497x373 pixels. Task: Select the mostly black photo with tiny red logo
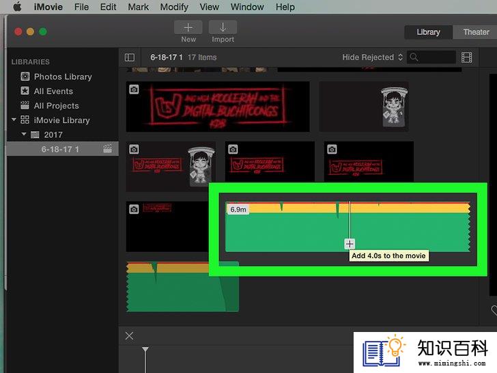click(167, 227)
